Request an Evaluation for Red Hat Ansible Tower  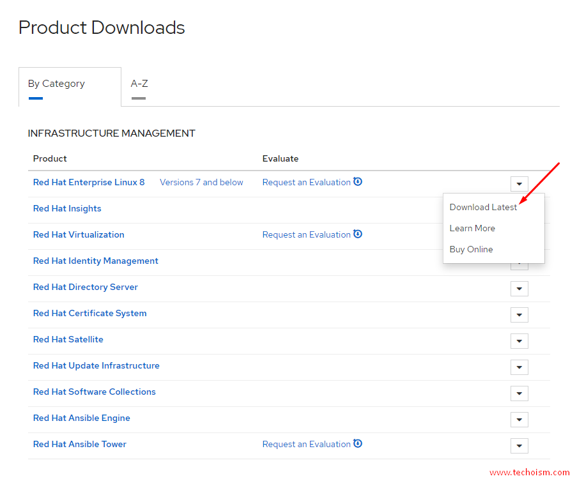tap(306, 444)
